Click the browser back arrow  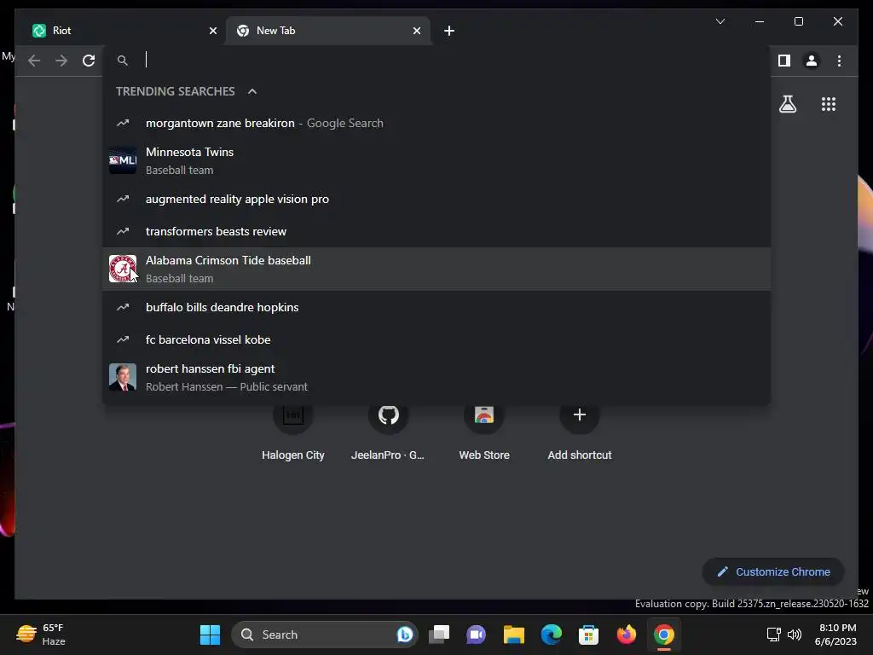pyautogui.click(x=34, y=61)
